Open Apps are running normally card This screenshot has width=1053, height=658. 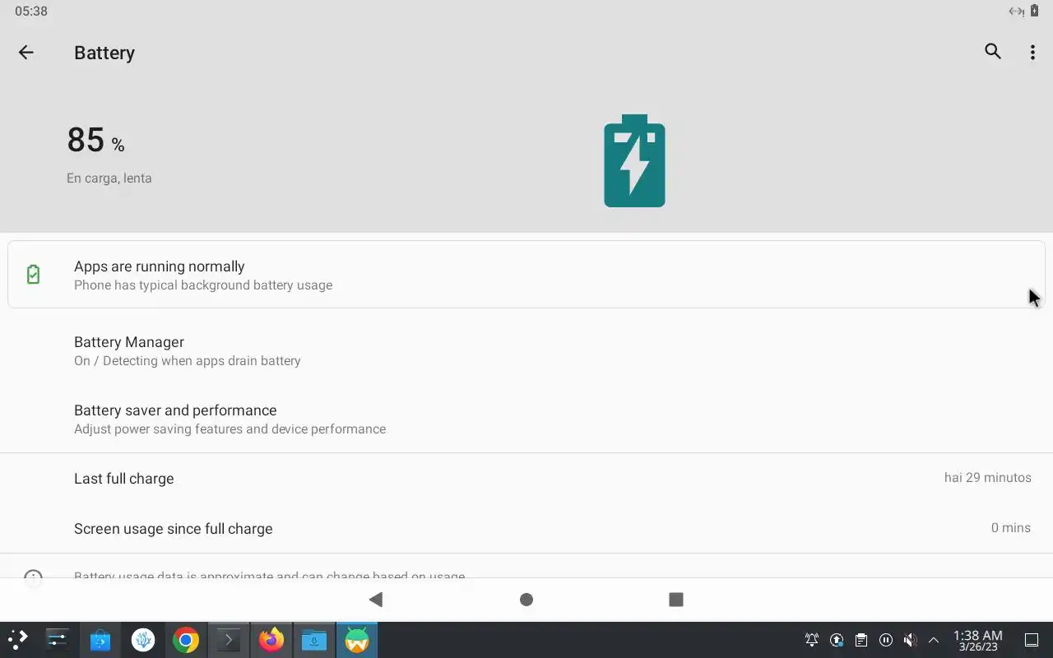(x=526, y=275)
